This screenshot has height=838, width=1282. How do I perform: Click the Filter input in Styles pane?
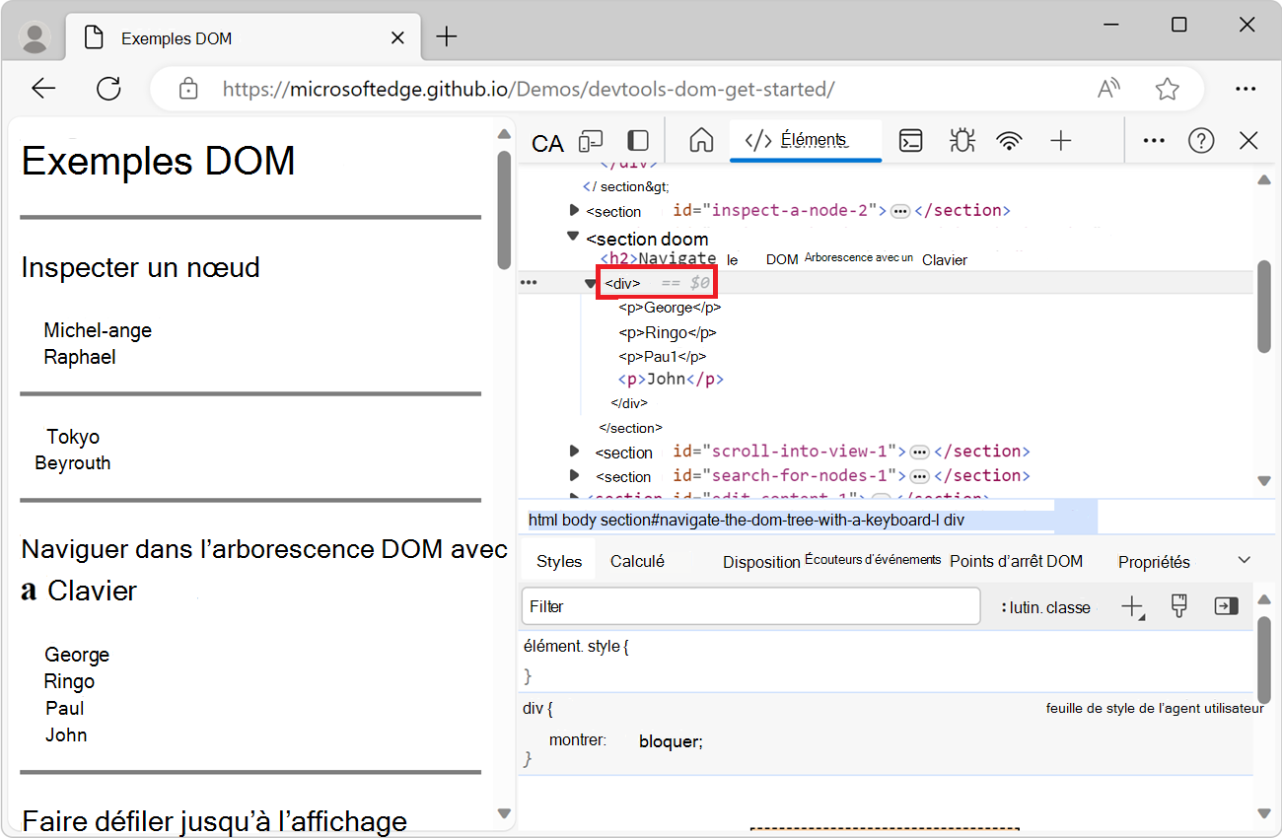tap(750, 606)
